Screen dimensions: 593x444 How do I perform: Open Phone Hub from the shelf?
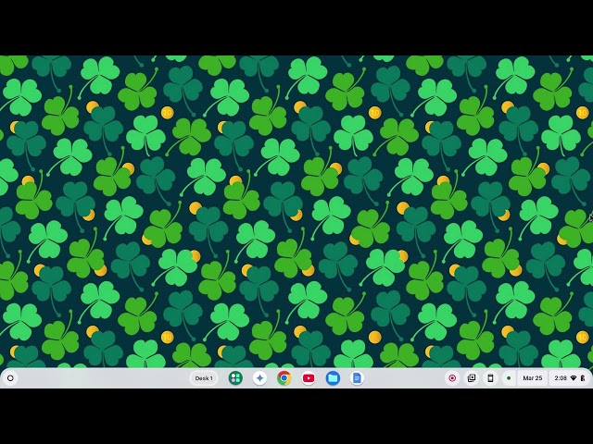tap(490, 378)
